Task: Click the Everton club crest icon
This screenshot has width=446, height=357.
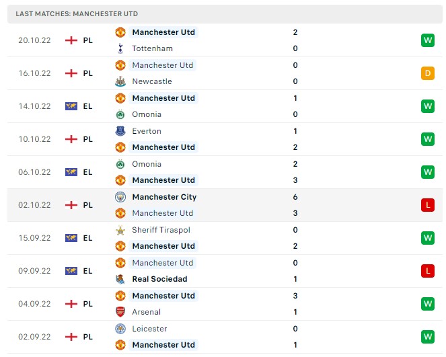Action: (120, 131)
